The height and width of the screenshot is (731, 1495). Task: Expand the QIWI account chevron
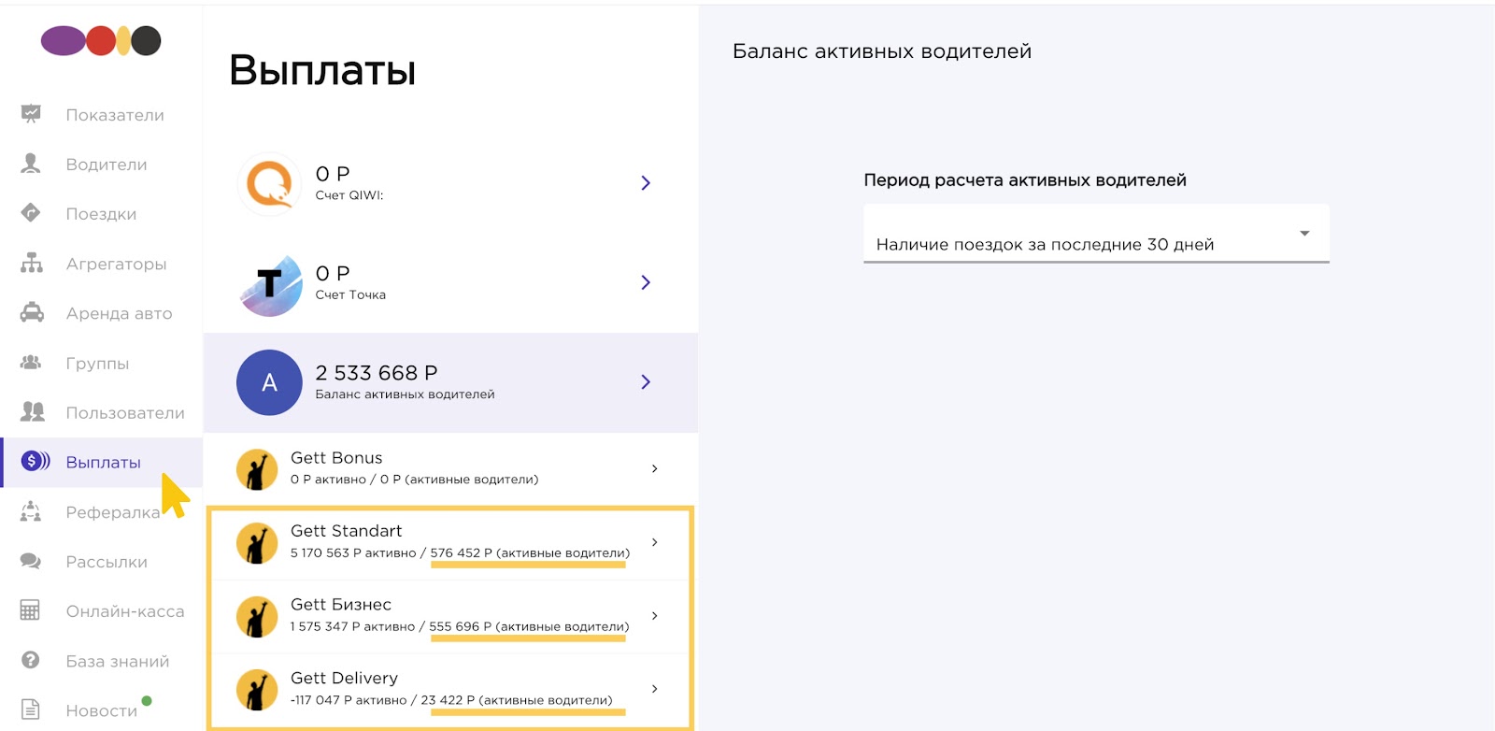(646, 183)
